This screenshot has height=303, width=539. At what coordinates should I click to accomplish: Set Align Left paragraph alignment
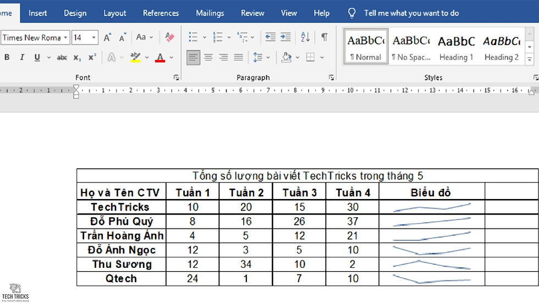click(193, 57)
